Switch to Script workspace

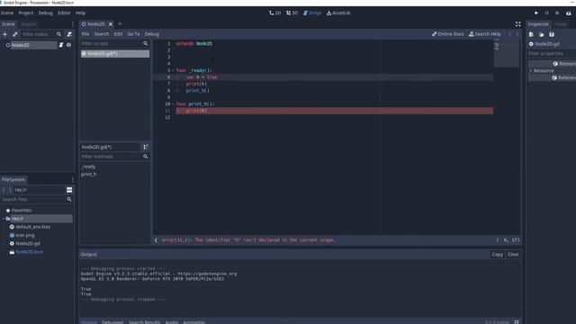(x=312, y=13)
